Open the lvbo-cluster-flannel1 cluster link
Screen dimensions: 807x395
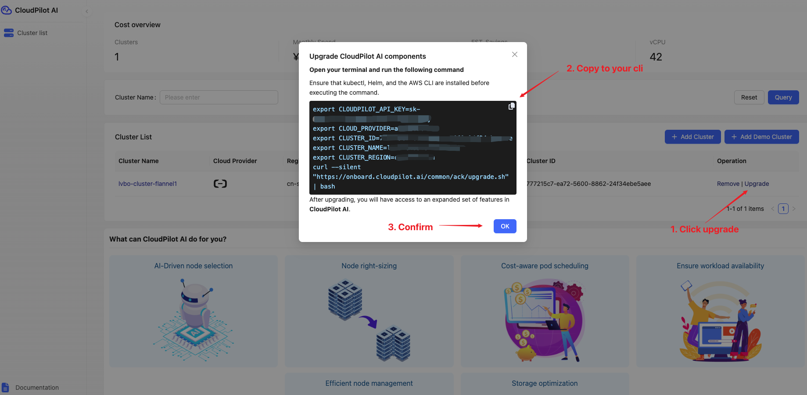147,184
